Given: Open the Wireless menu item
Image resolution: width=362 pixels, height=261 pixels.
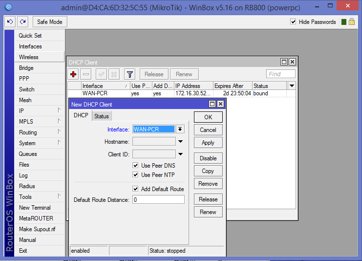Looking at the screenshot, I should [x=40, y=57].
